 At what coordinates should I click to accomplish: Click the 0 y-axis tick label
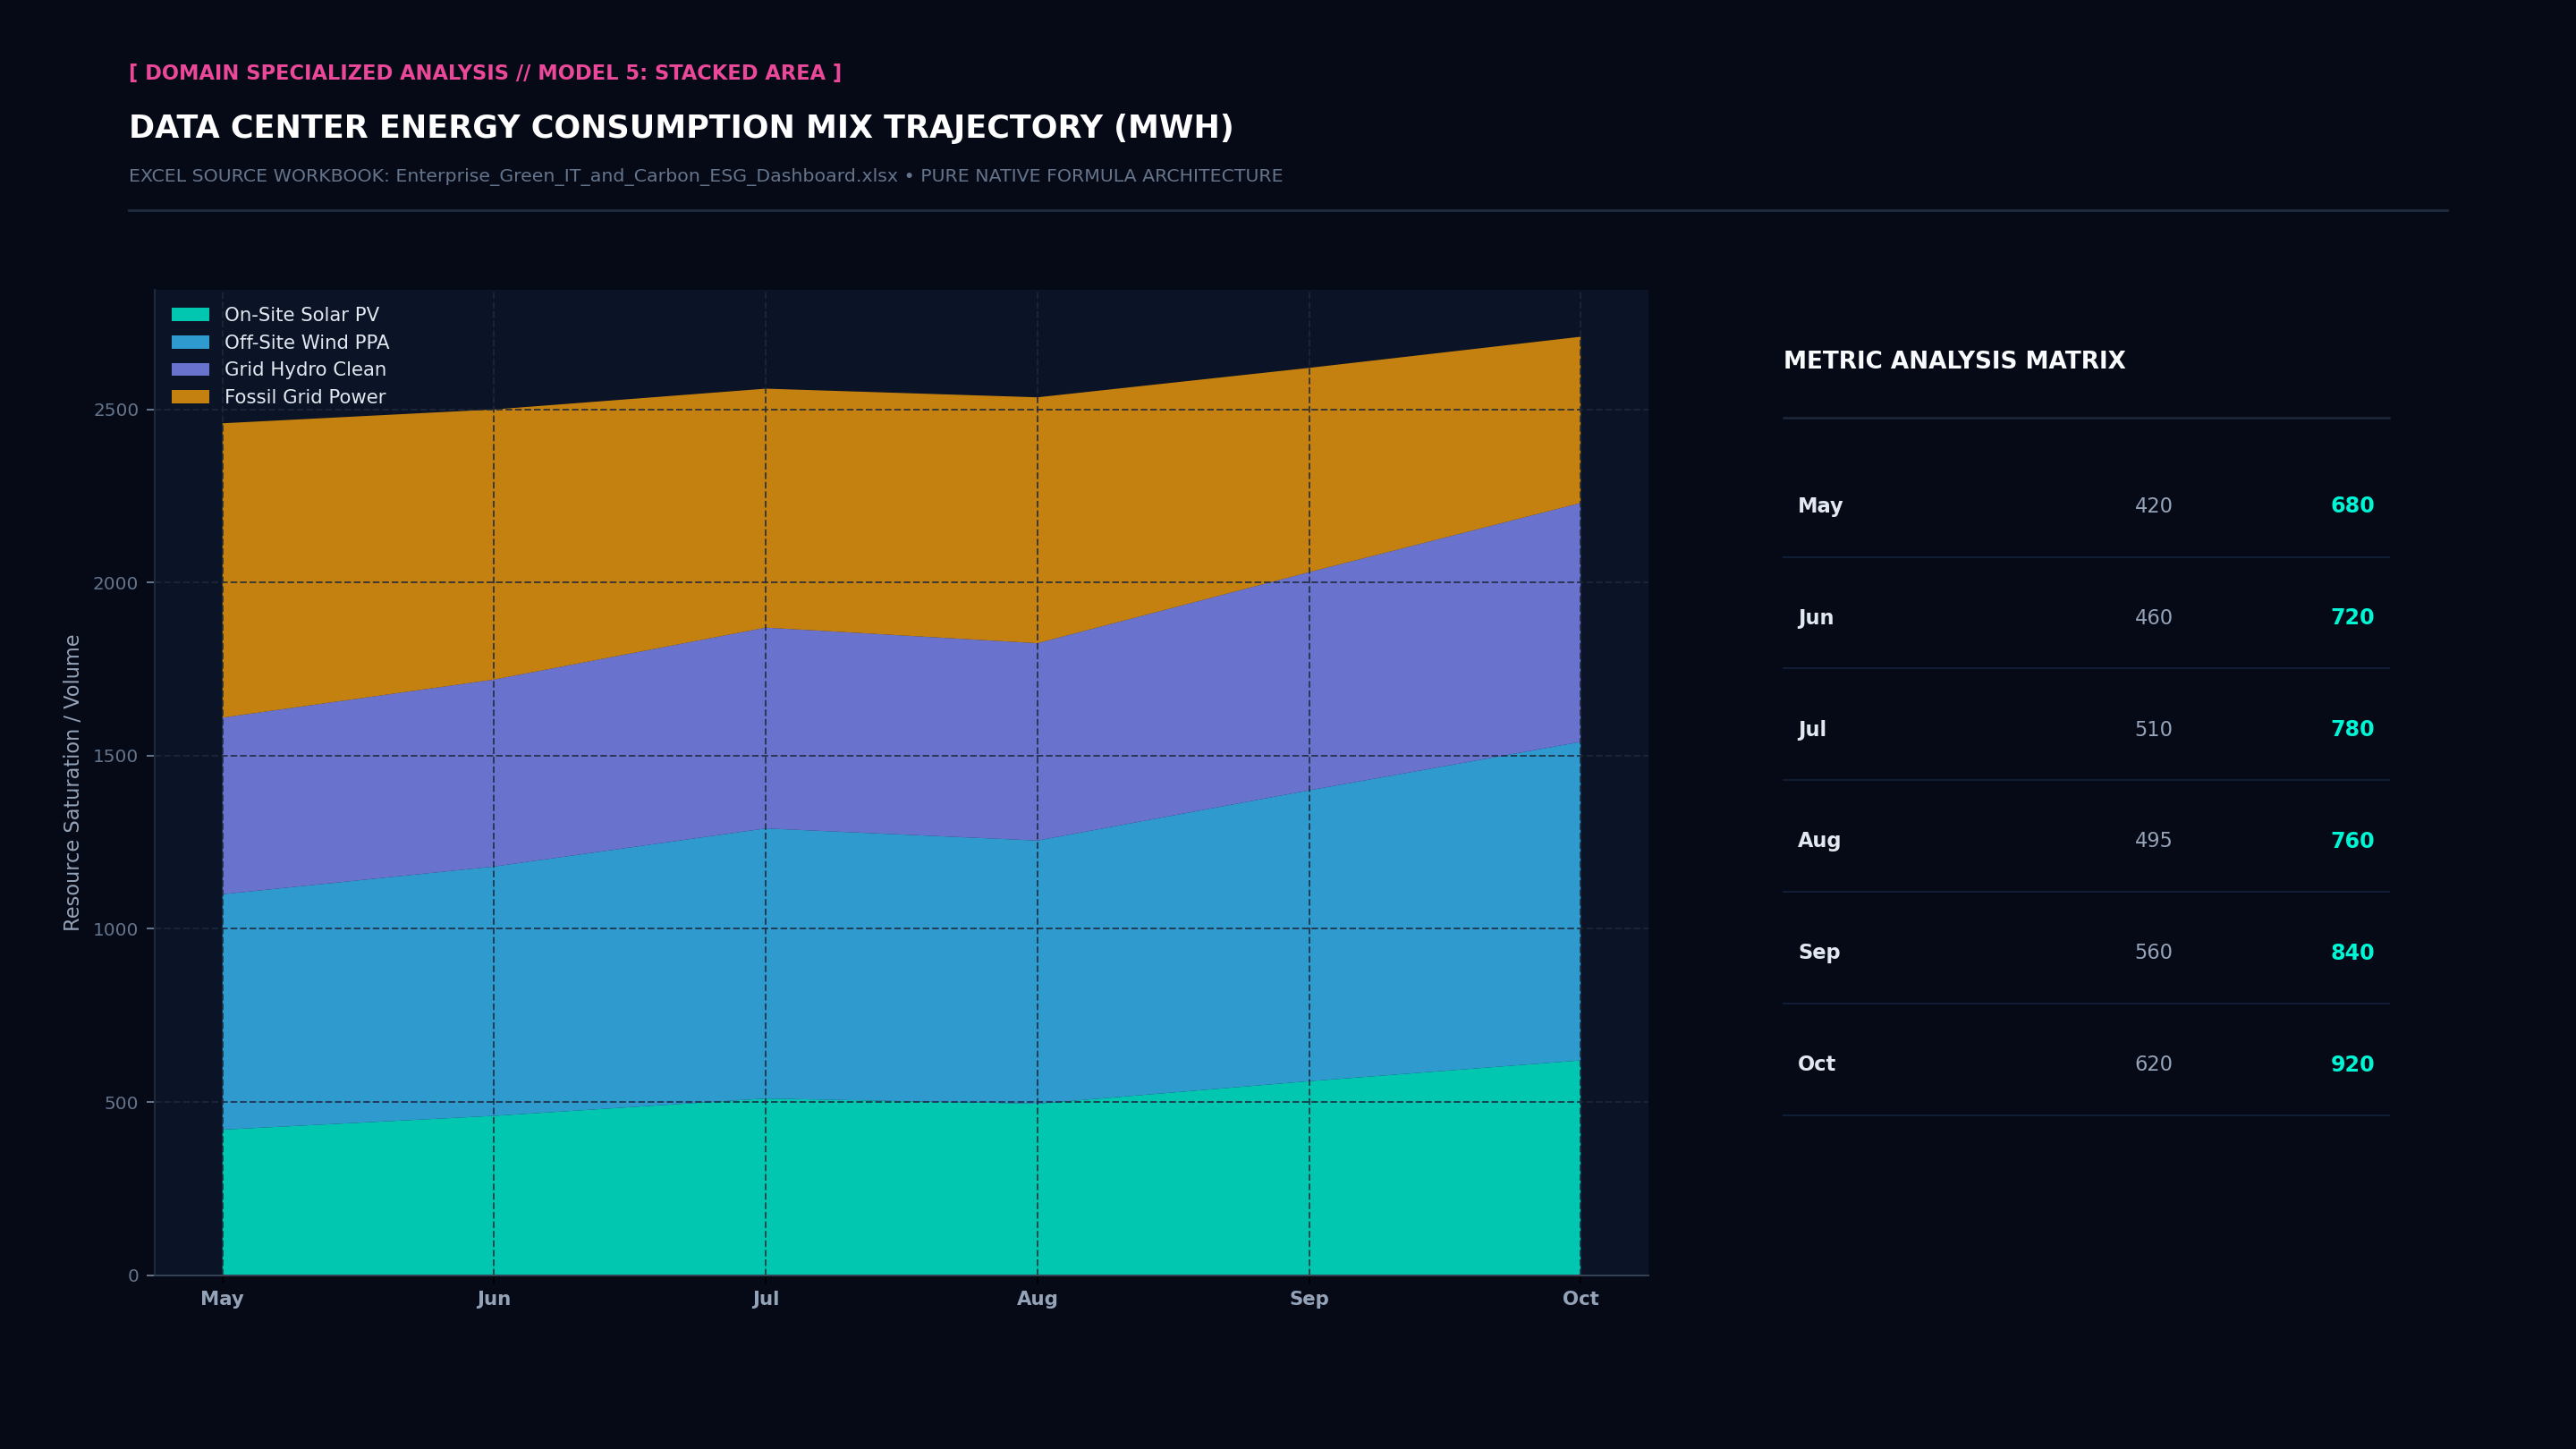[x=134, y=1276]
